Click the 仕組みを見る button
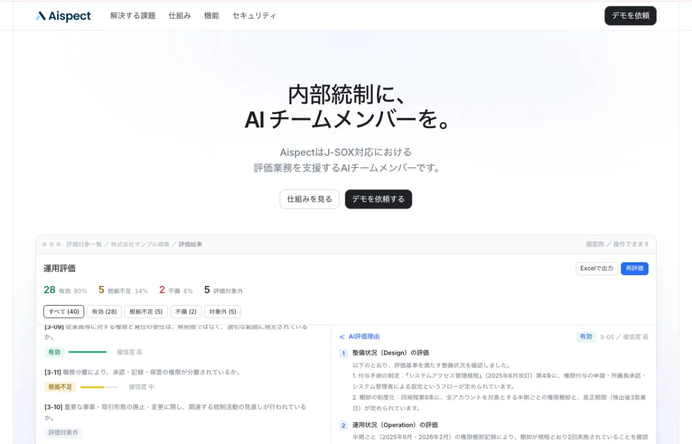The height and width of the screenshot is (444, 692). tap(310, 199)
